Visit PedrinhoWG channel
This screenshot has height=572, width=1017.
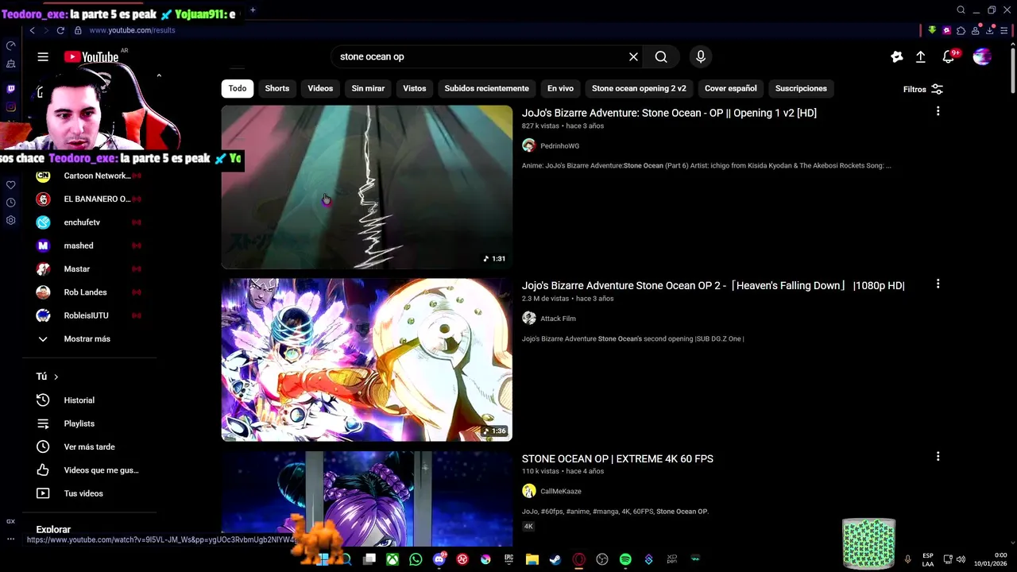[x=559, y=145]
